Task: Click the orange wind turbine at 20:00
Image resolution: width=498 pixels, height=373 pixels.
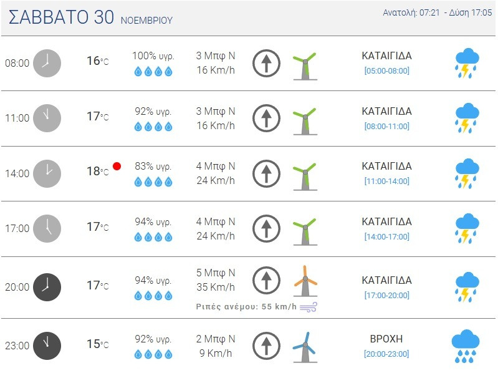Action: pyautogui.click(x=305, y=281)
